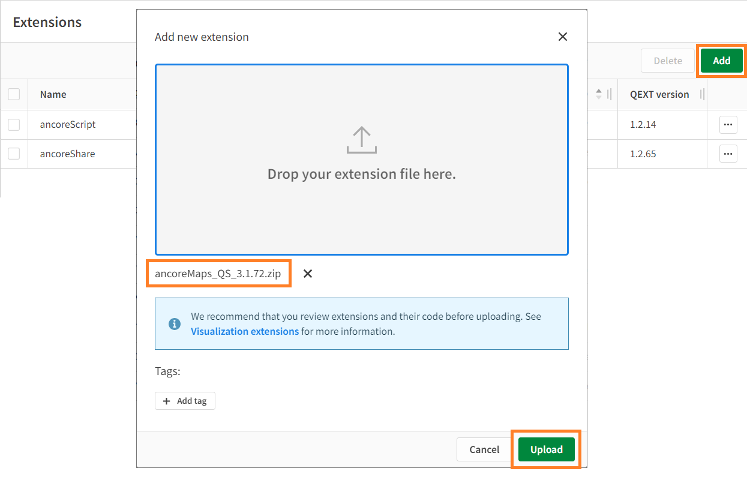
Task: Click the green Add button
Action: [722, 61]
